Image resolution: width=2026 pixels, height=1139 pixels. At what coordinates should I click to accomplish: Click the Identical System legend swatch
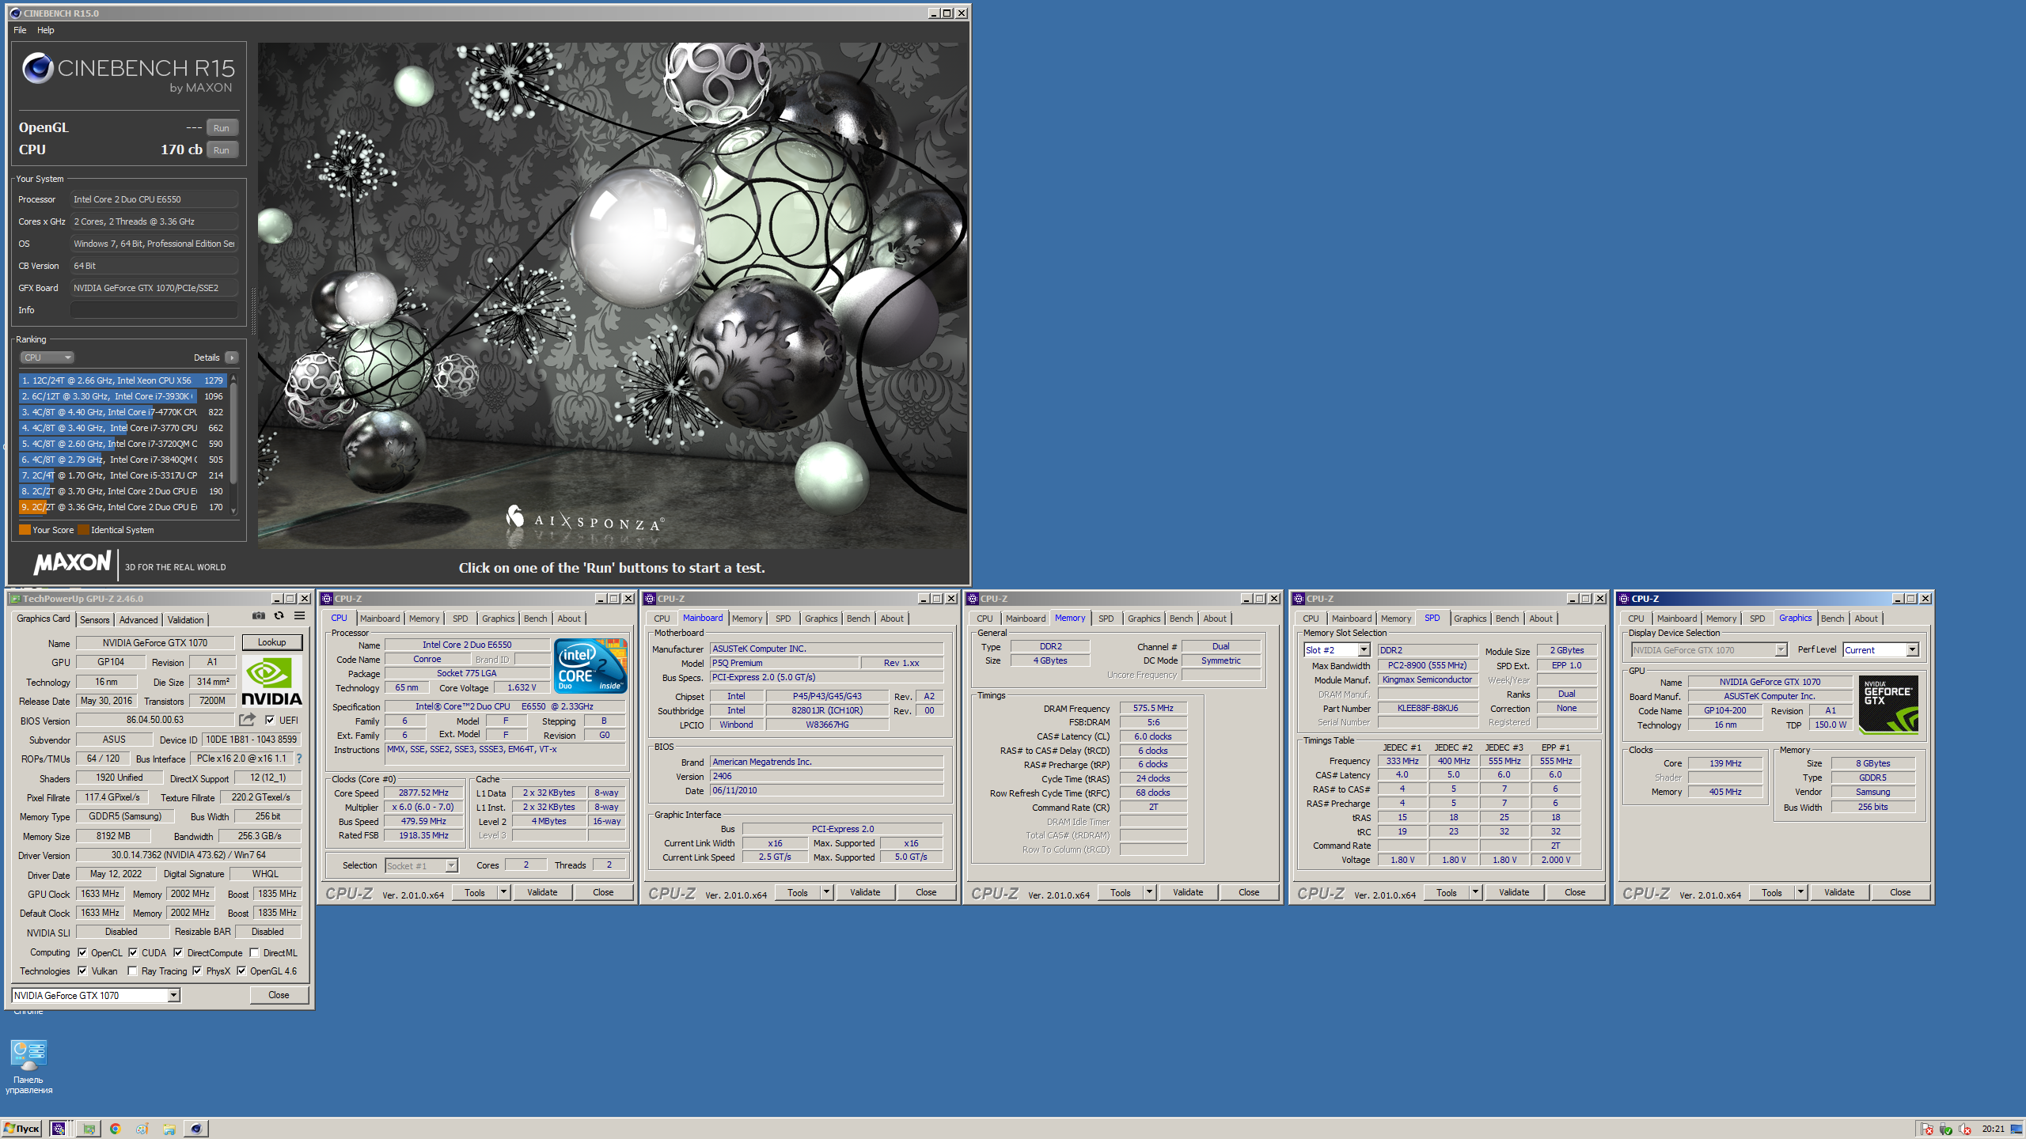pyautogui.click(x=83, y=530)
